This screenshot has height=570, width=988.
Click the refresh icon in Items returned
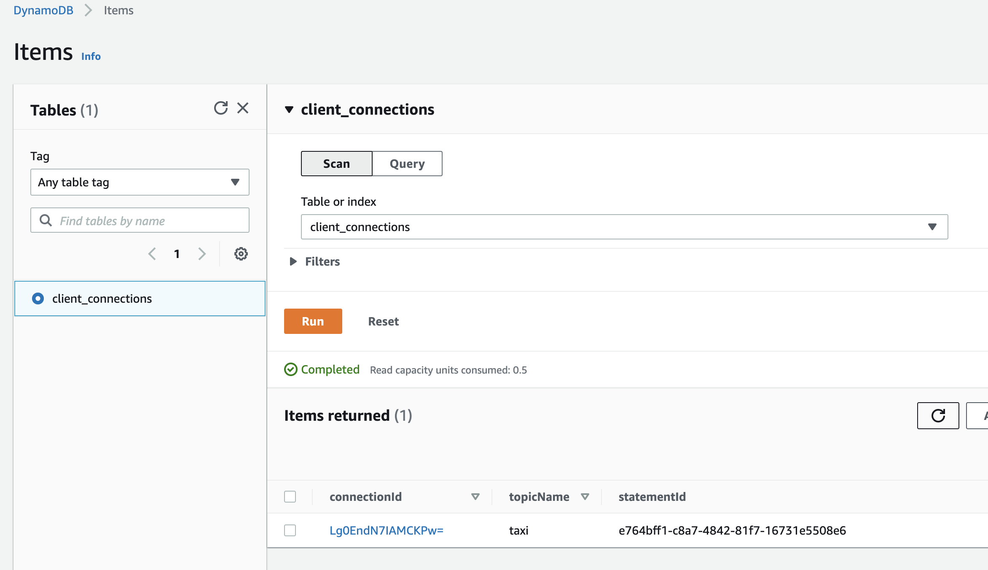click(938, 415)
